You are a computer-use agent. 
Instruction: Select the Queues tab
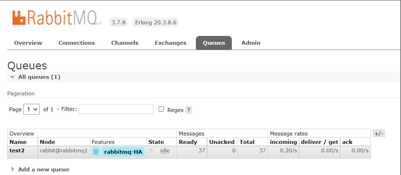click(214, 43)
